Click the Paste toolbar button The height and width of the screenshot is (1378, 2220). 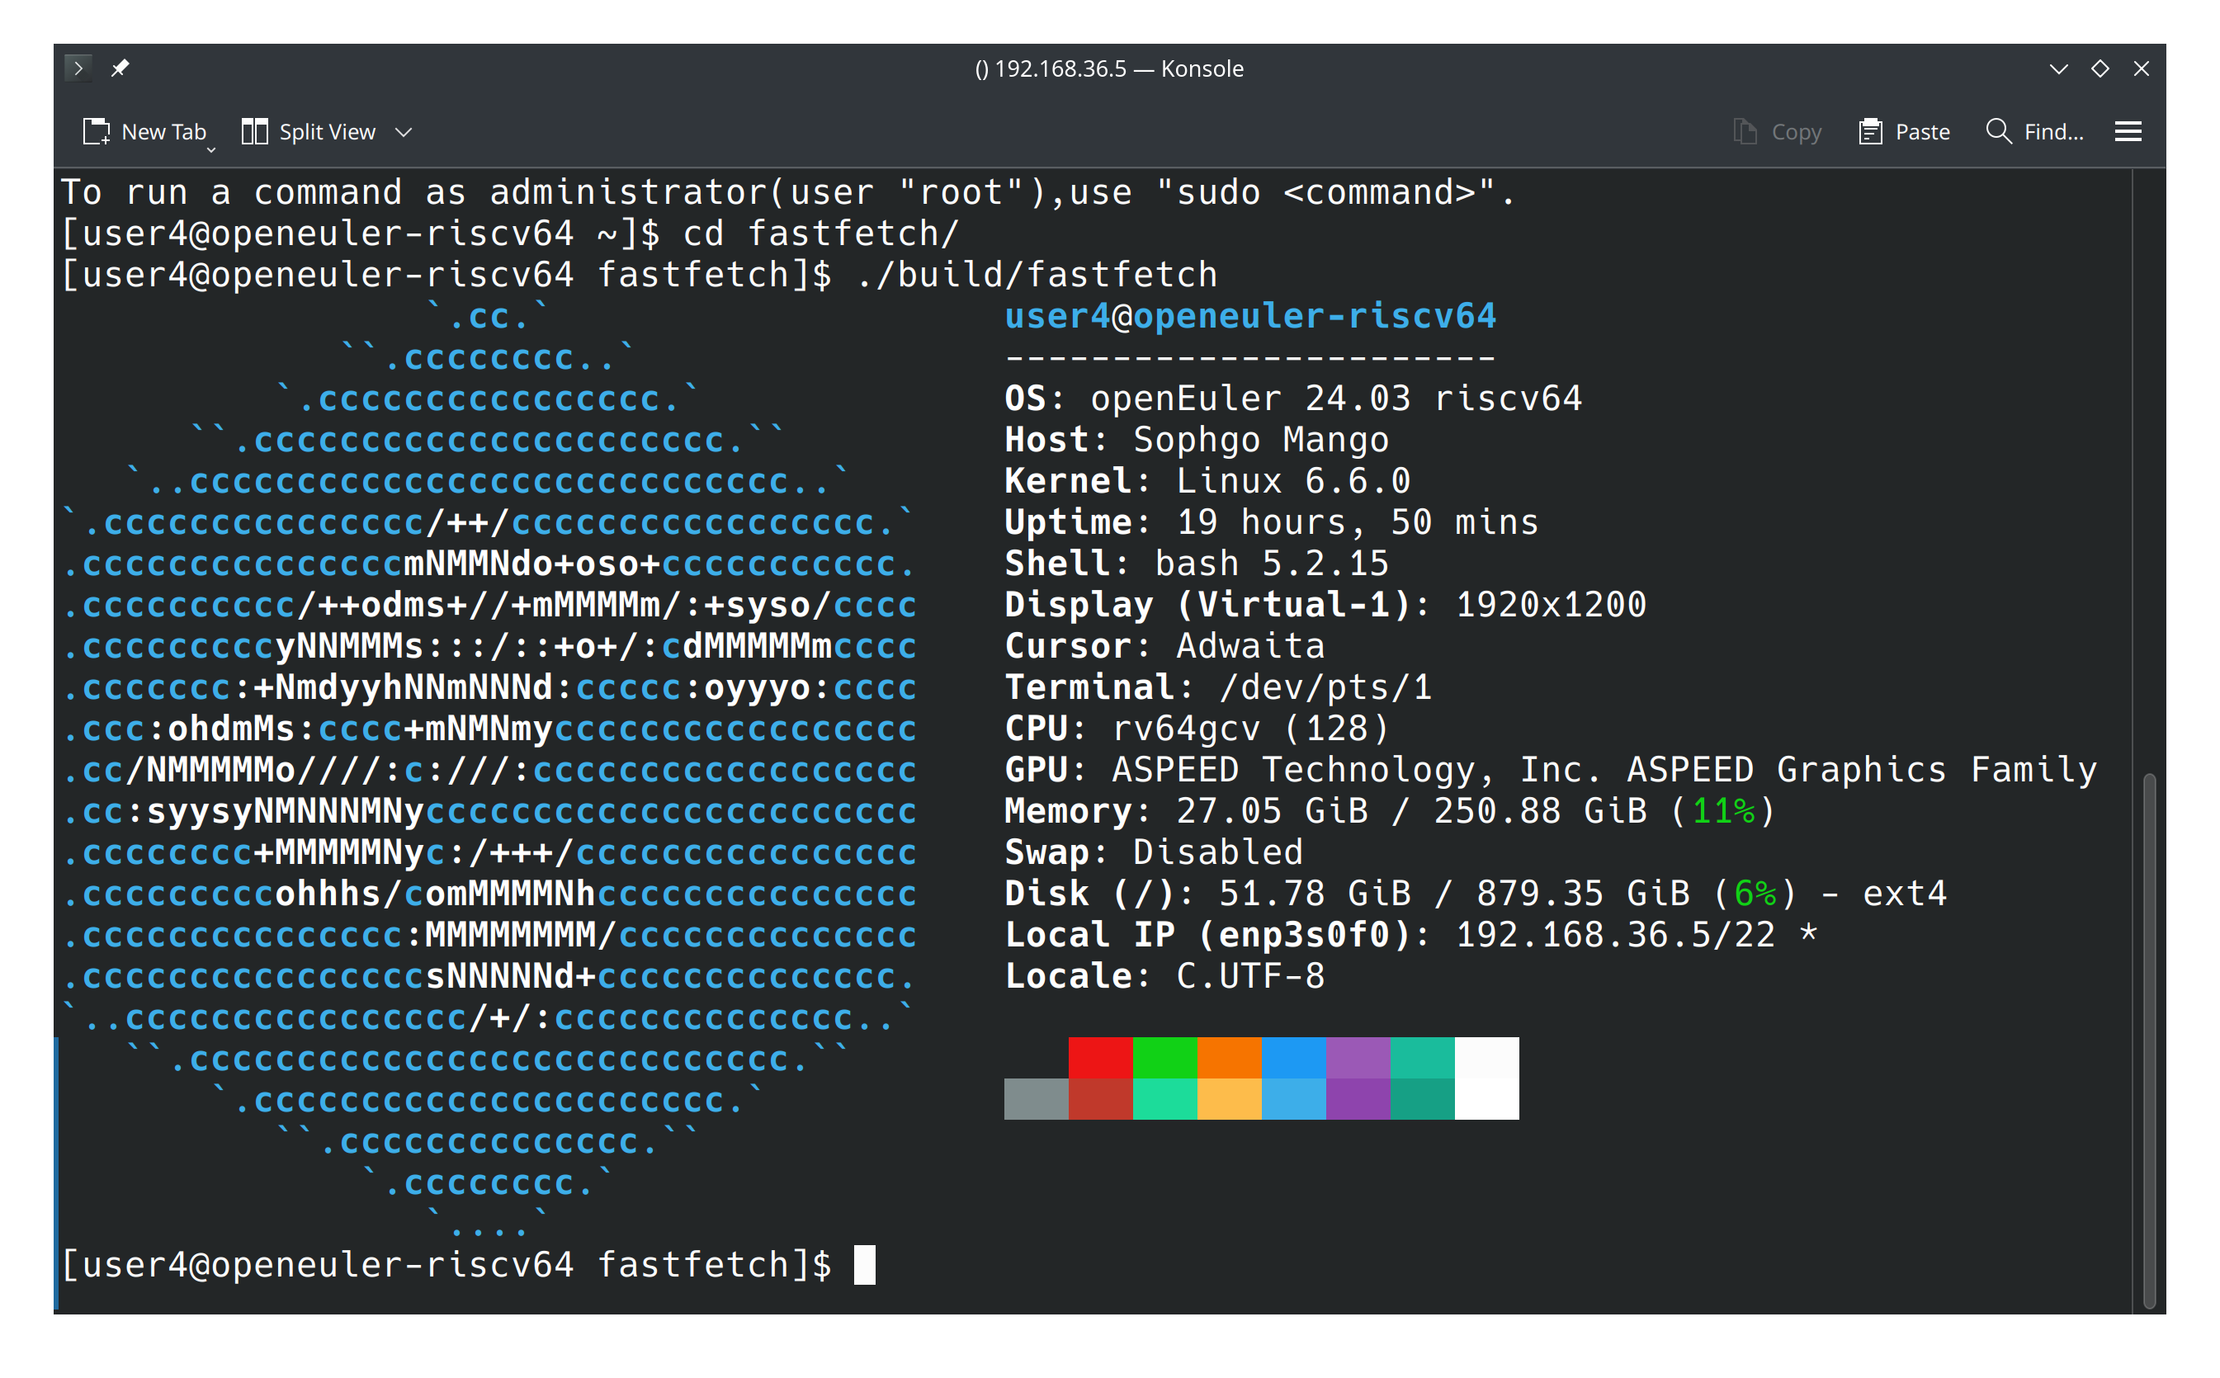pyautogui.click(x=1904, y=132)
